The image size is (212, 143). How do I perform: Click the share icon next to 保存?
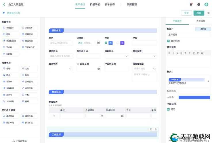208,13
